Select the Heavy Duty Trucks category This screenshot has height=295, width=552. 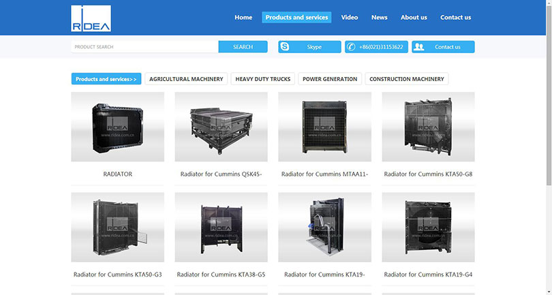[x=262, y=79]
